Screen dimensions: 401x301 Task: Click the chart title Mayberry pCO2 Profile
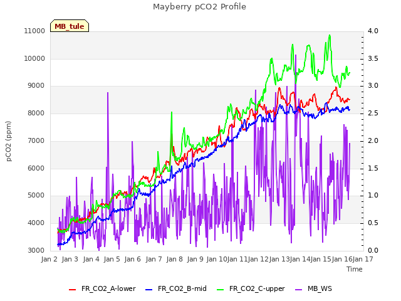(x=199, y=7)
